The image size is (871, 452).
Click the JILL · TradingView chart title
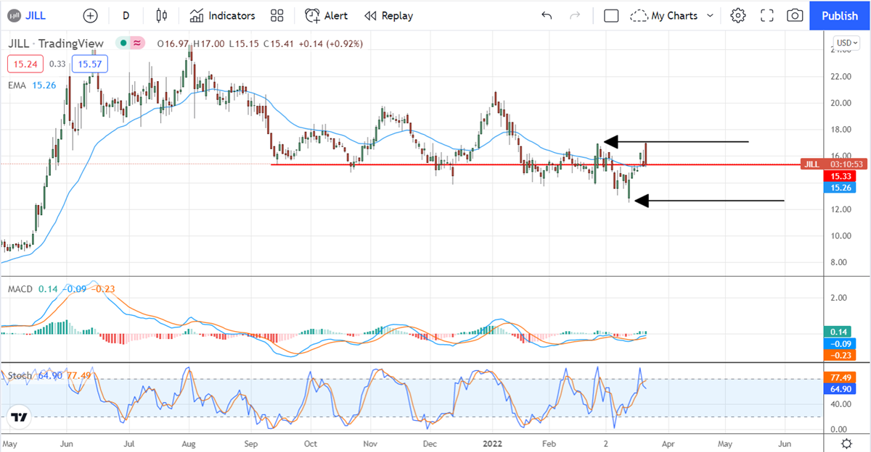(56, 43)
